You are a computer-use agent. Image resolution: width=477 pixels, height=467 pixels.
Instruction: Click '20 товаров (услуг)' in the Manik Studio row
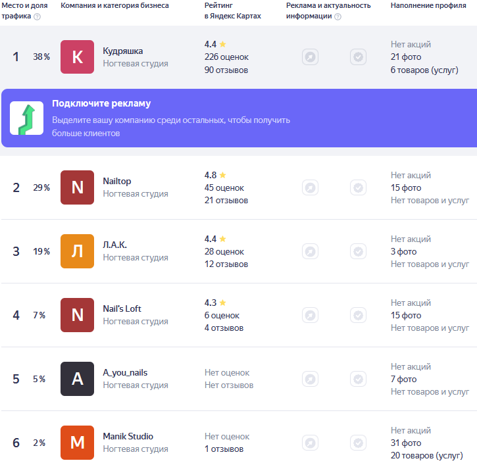427,455
